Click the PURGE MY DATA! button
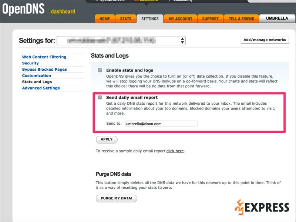The height and width of the screenshot is (222, 296). 117,198
